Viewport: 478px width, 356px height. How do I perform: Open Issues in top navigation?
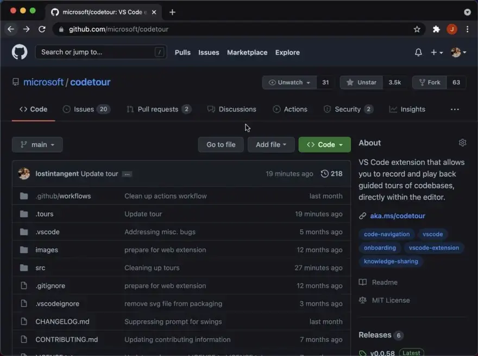[x=209, y=53]
